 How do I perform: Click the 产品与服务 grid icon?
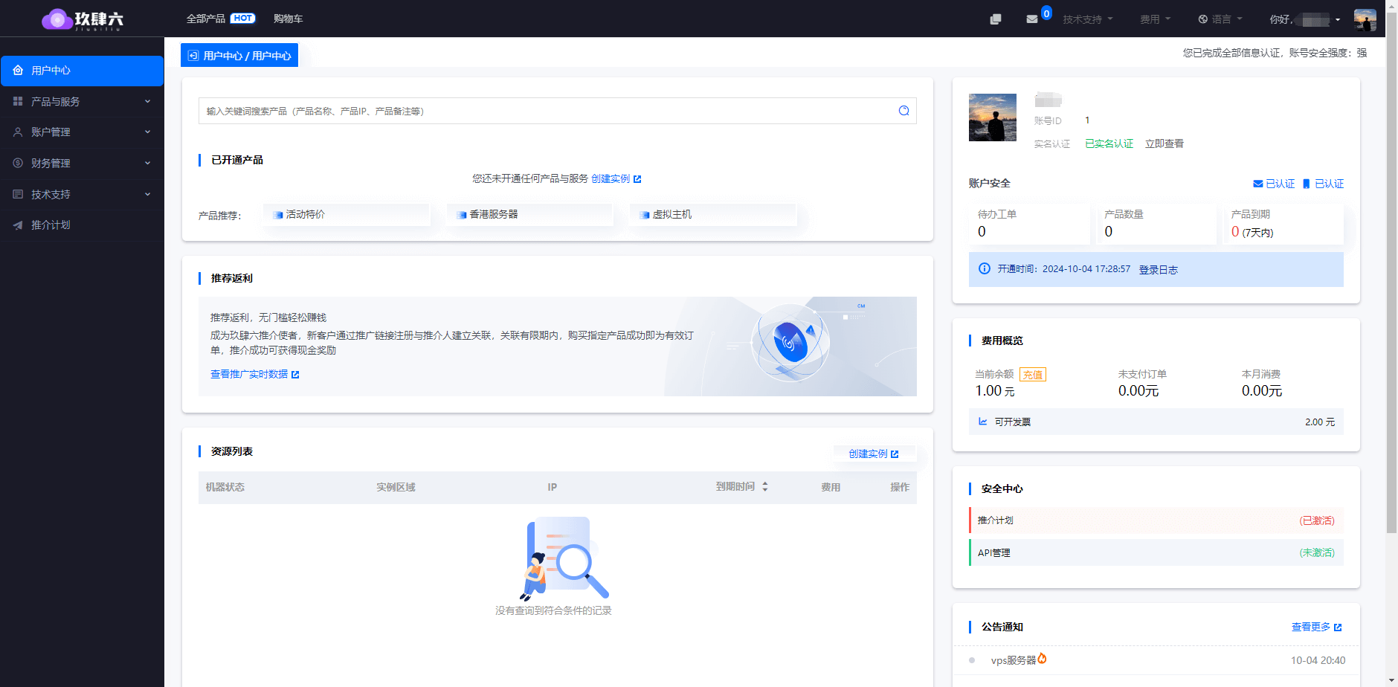(18, 101)
